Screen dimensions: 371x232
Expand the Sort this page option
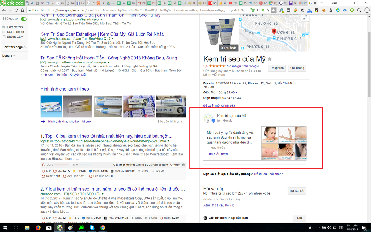[x=14, y=47]
